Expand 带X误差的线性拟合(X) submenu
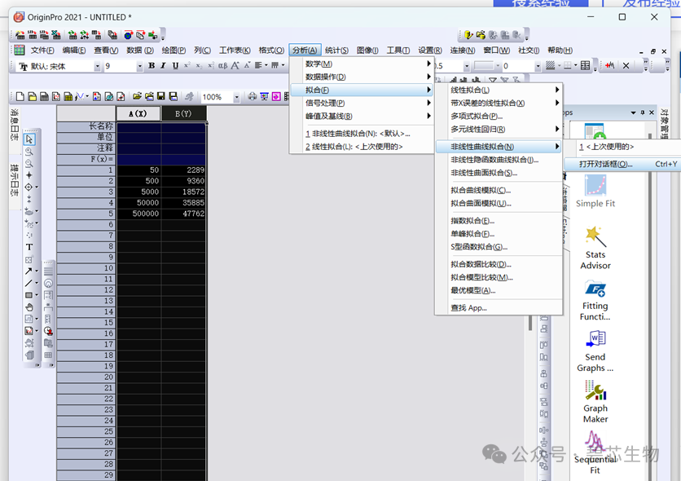Screen dimensions: 681x481 click(x=499, y=103)
